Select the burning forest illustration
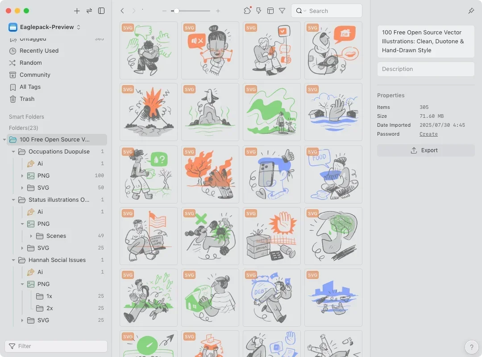 coord(210,174)
